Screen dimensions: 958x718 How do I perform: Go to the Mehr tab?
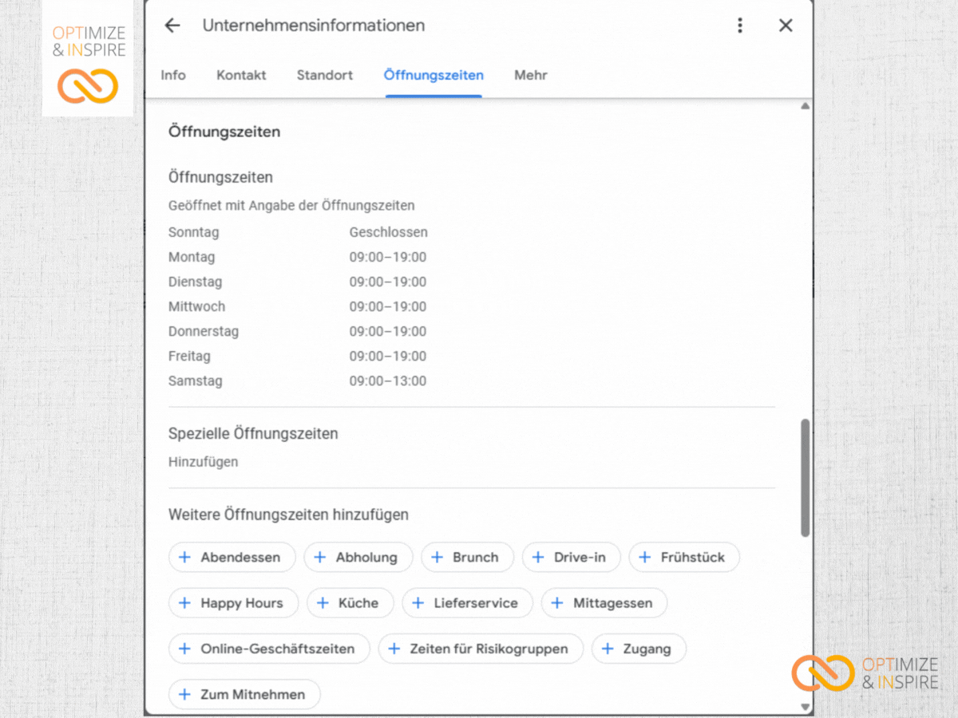tap(531, 75)
